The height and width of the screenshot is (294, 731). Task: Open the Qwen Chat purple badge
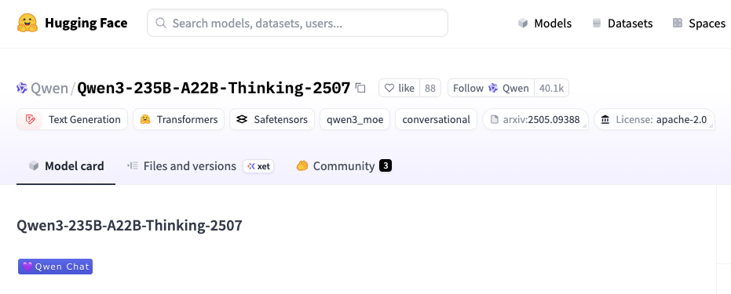[56, 267]
